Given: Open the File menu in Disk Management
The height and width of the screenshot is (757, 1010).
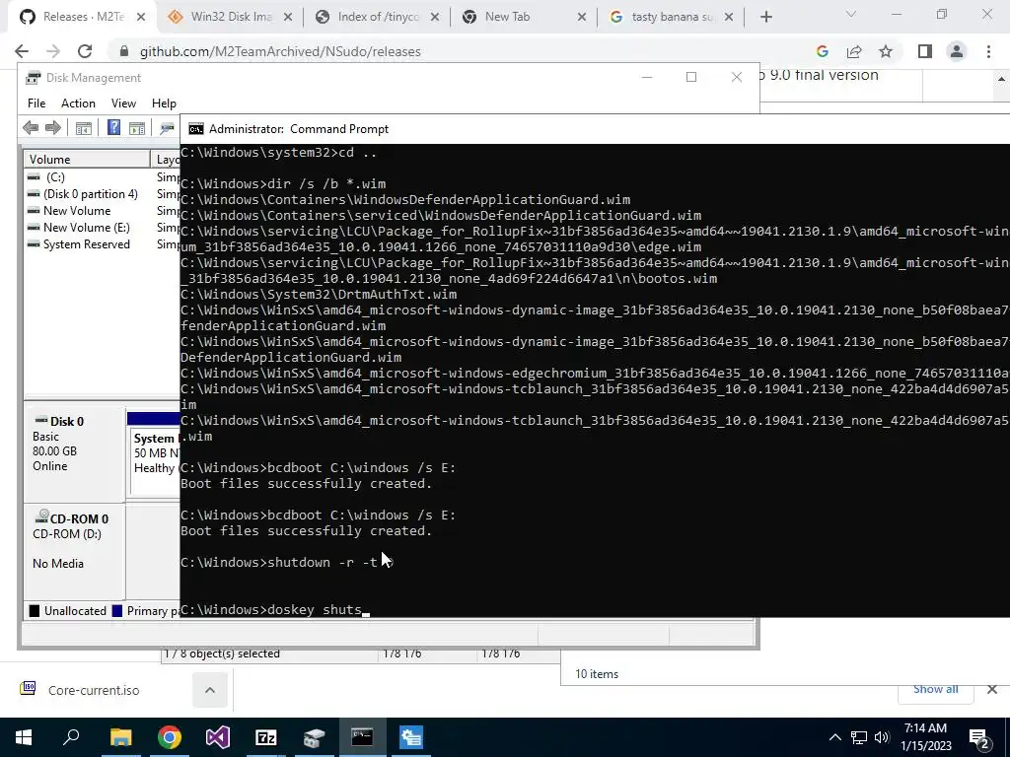Looking at the screenshot, I should click(x=36, y=103).
